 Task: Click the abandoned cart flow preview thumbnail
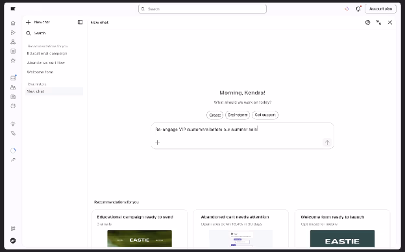tap(241, 238)
